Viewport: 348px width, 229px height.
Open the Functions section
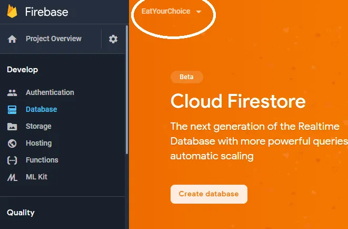coord(42,160)
